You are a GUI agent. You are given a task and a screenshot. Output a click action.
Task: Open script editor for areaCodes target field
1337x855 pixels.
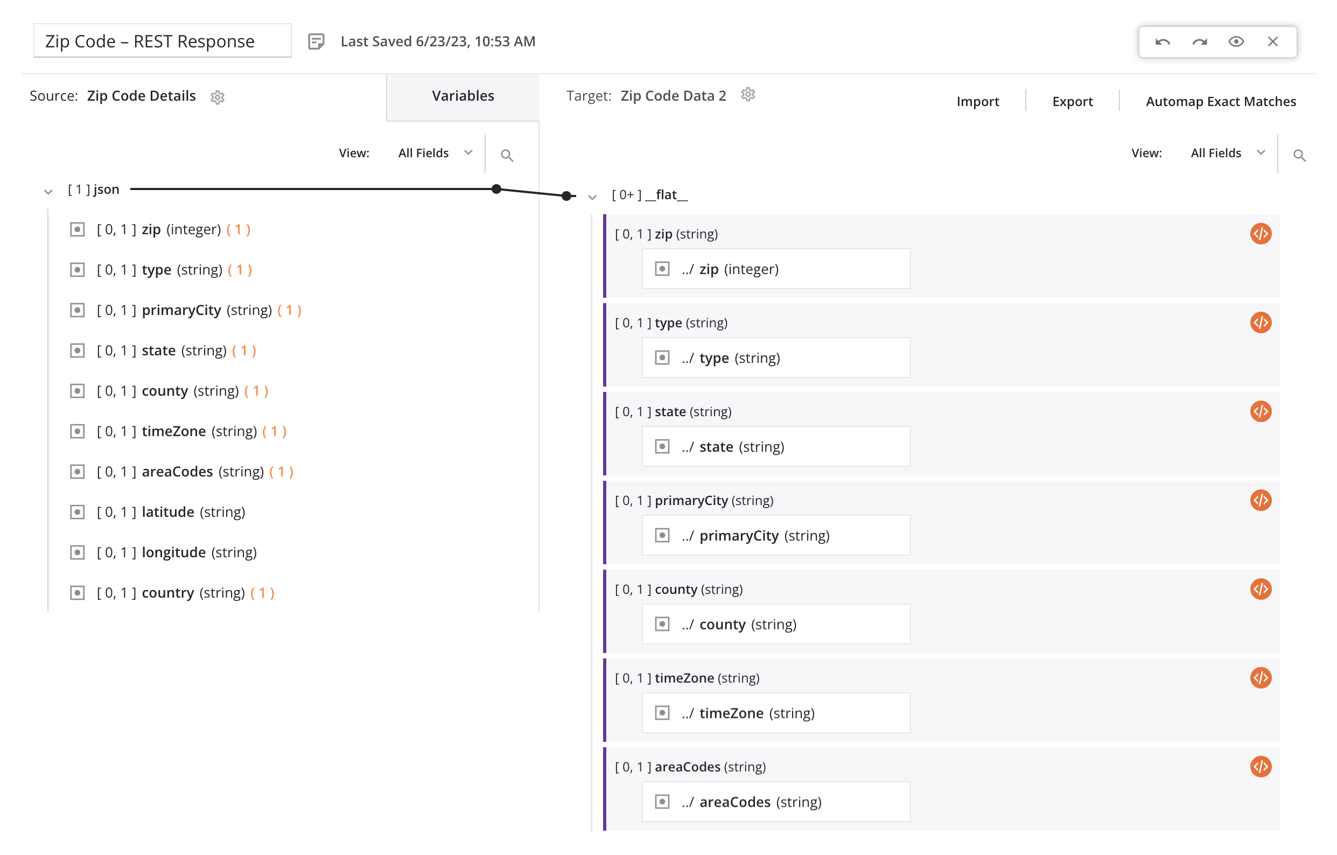(1261, 767)
